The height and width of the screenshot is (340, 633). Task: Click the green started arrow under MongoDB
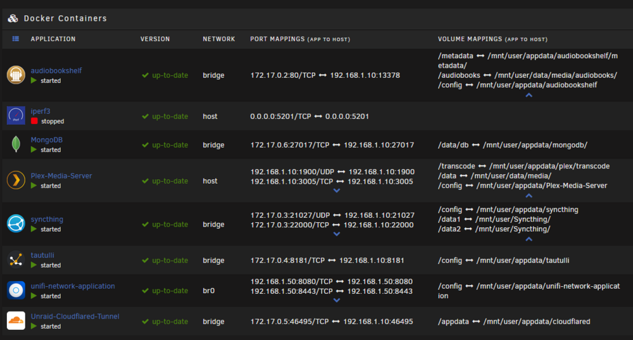(x=34, y=149)
